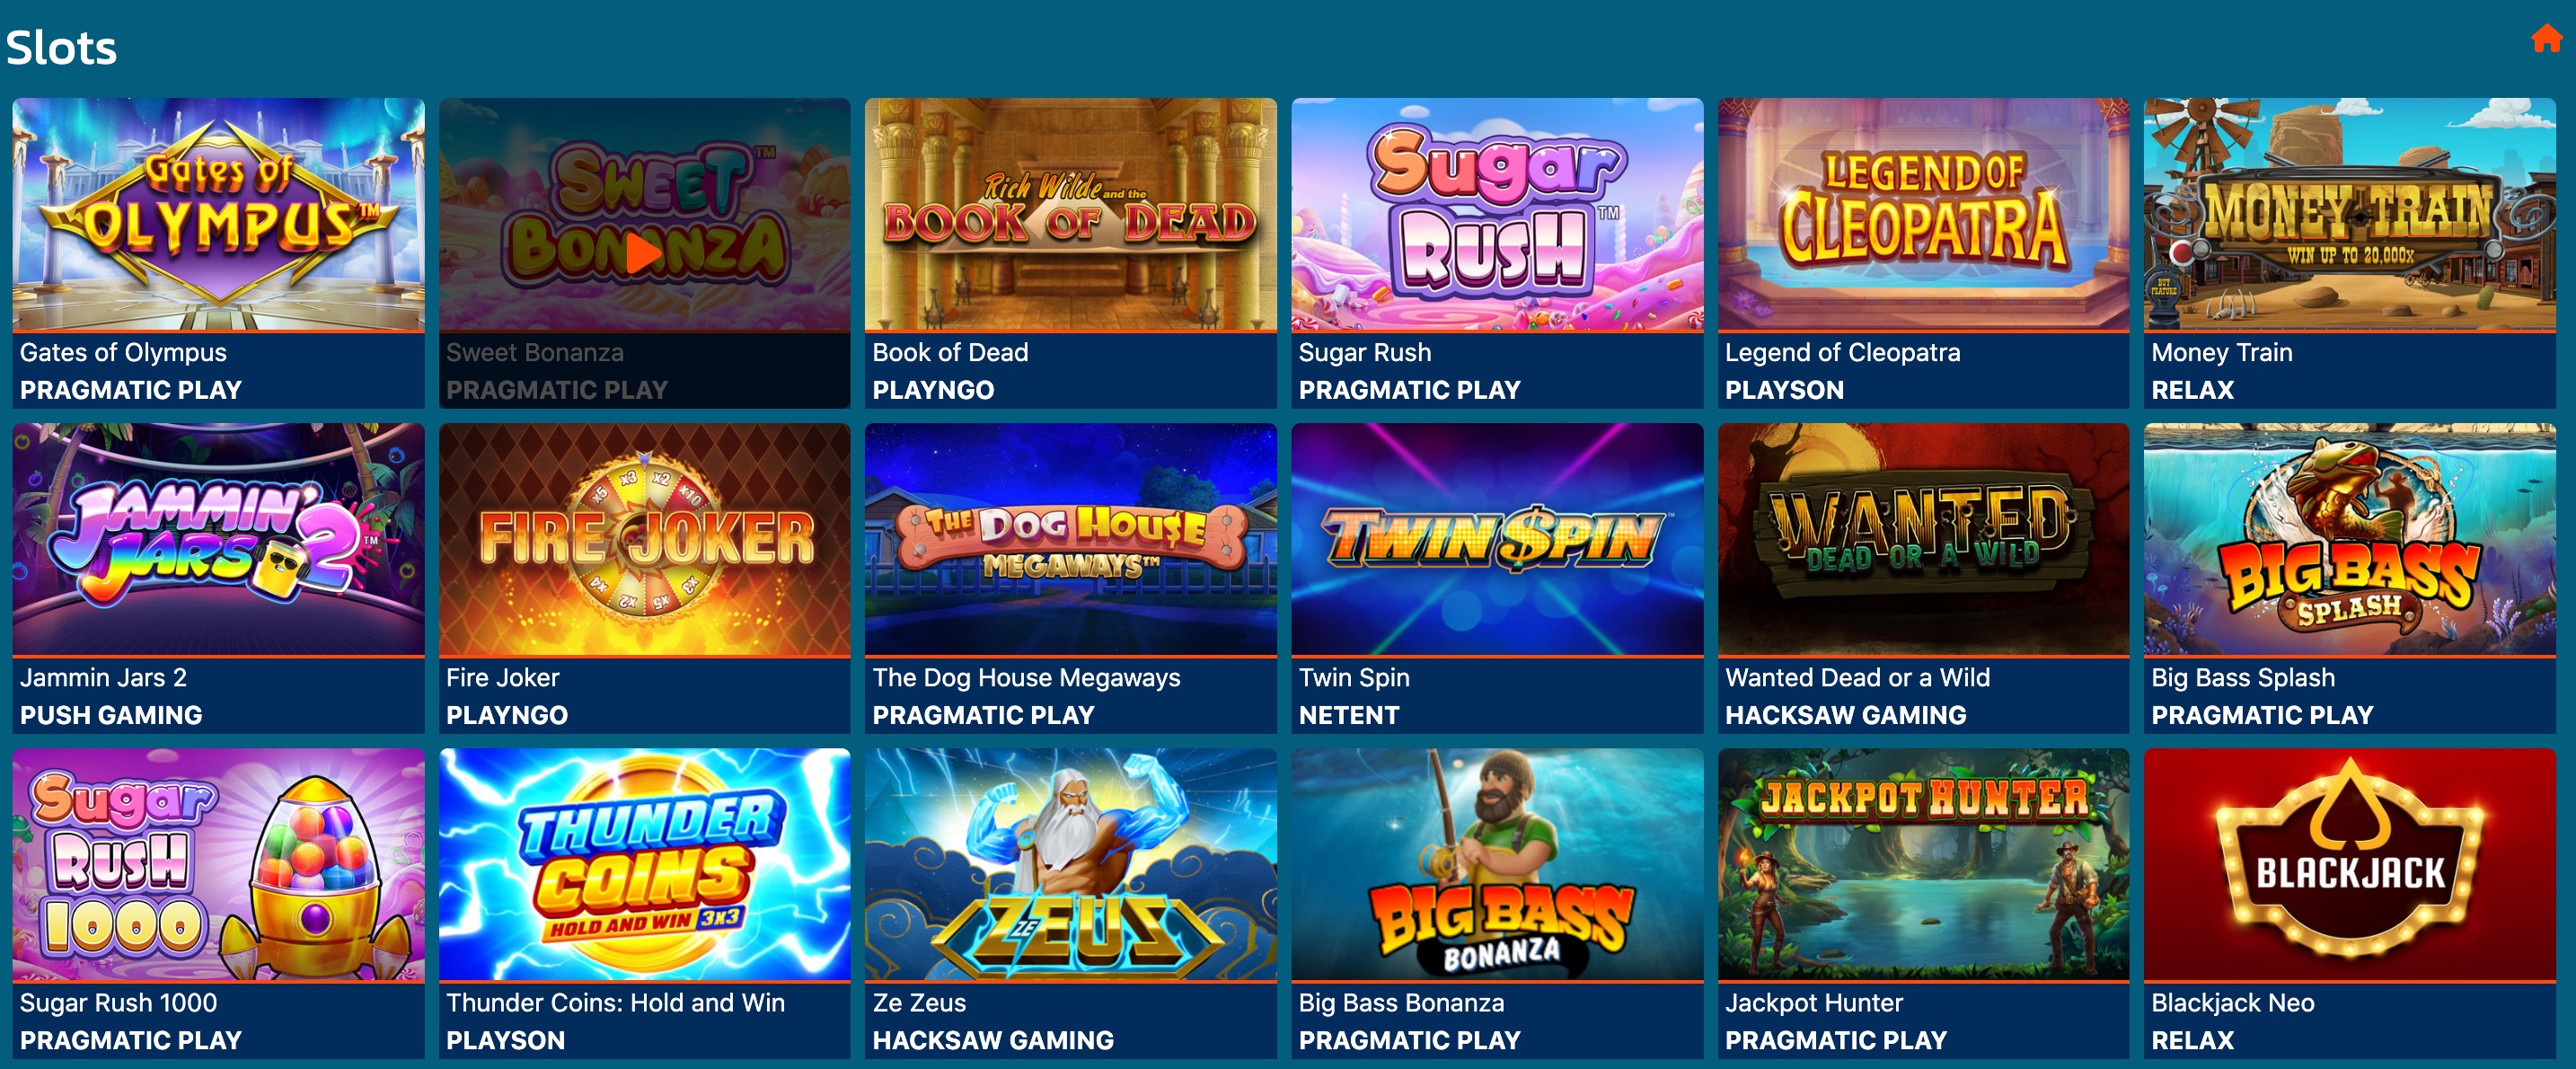Open the Jackpot Hunter game thumbnail

pyautogui.click(x=1923, y=864)
